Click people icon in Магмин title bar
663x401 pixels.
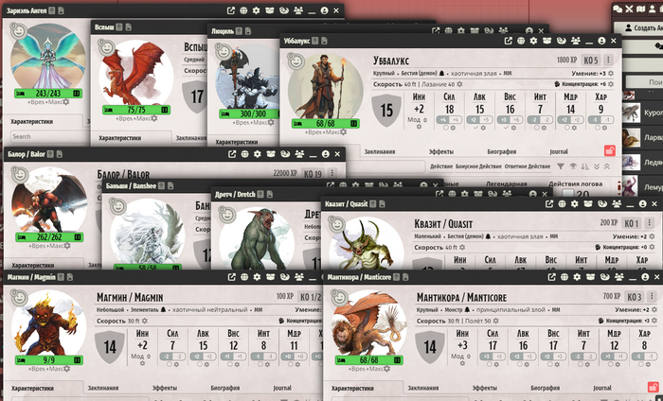(298, 277)
